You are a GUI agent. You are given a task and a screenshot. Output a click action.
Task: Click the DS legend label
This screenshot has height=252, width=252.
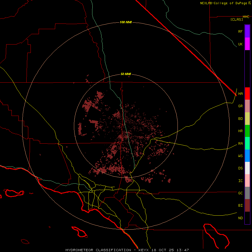click(240, 168)
